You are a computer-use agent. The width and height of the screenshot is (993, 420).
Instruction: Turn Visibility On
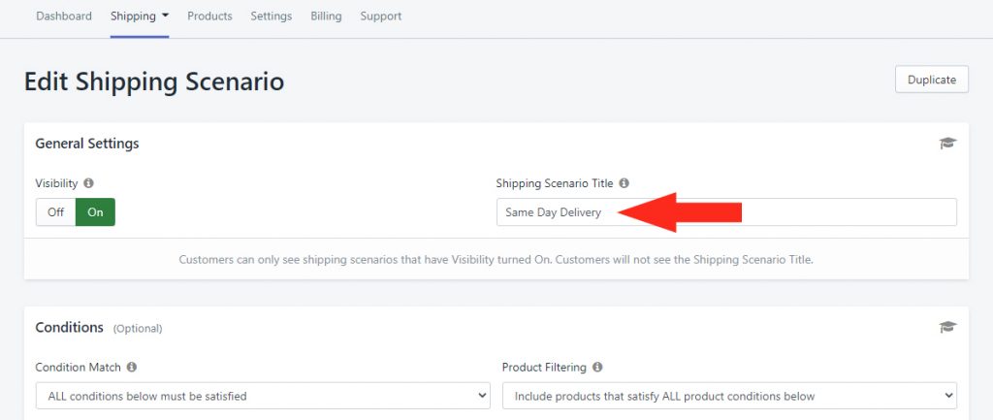(x=95, y=212)
